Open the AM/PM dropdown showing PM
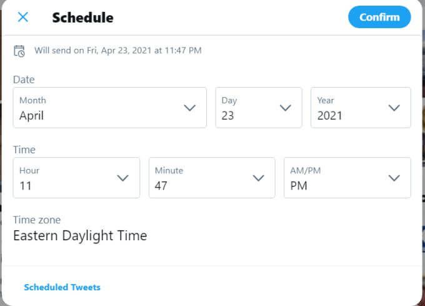Viewport: 425px width, 306px height. coord(347,178)
